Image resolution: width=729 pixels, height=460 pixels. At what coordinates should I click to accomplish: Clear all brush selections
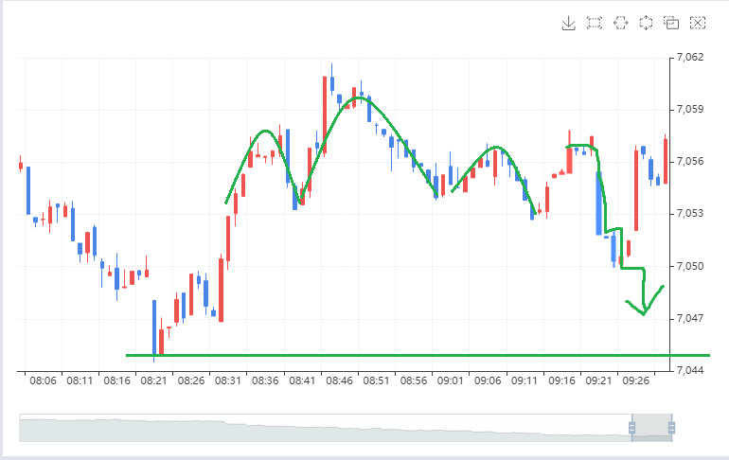coord(698,23)
